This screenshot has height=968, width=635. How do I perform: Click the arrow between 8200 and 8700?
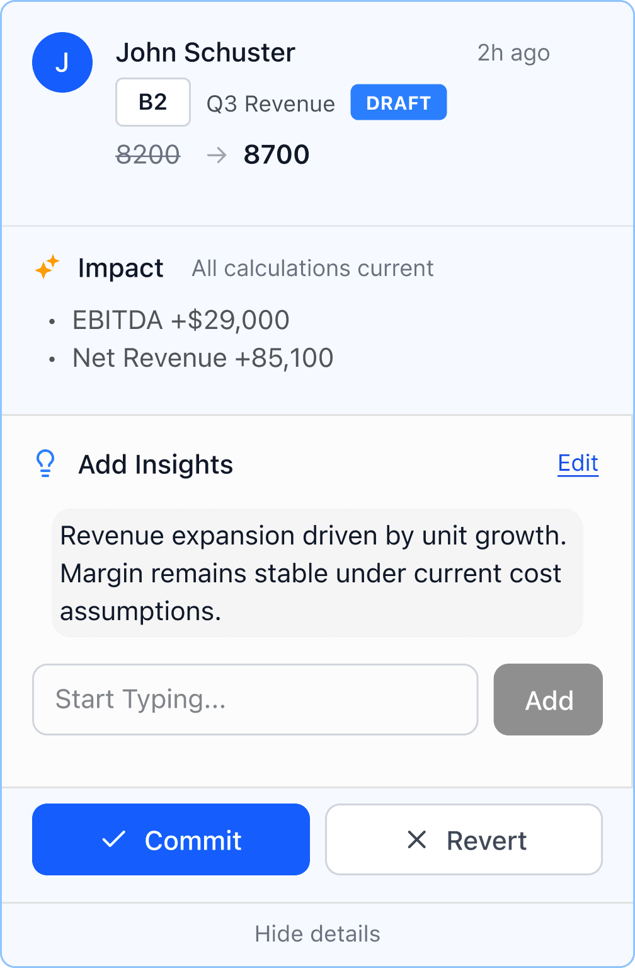pos(217,155)
